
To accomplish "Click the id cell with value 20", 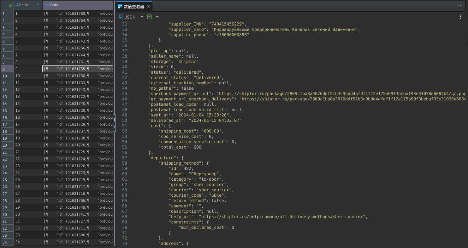I will pyautogui.click(x=28, y=145).
